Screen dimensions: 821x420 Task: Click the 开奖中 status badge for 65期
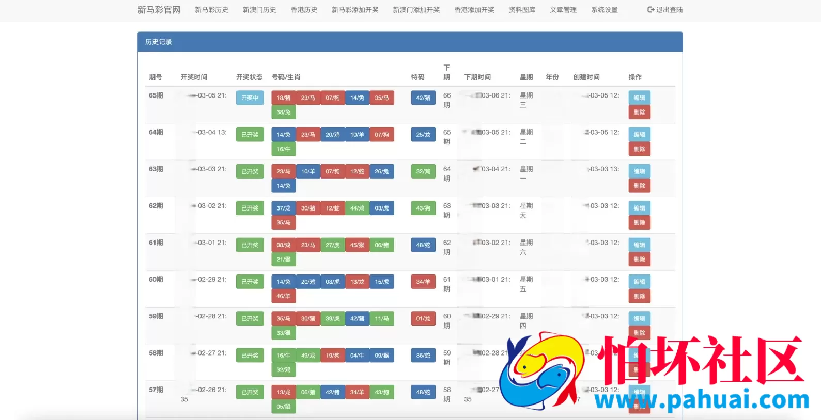click(250, 98)
